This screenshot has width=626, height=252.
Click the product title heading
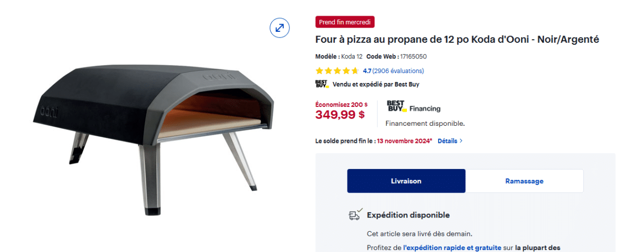click(457, 40)
